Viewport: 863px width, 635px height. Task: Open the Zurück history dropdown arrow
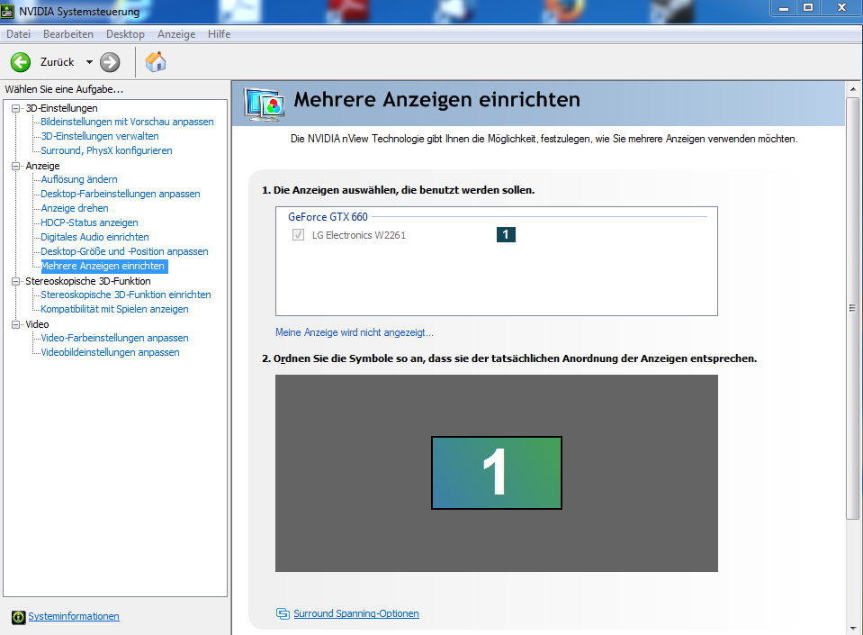tap(89, 62)
